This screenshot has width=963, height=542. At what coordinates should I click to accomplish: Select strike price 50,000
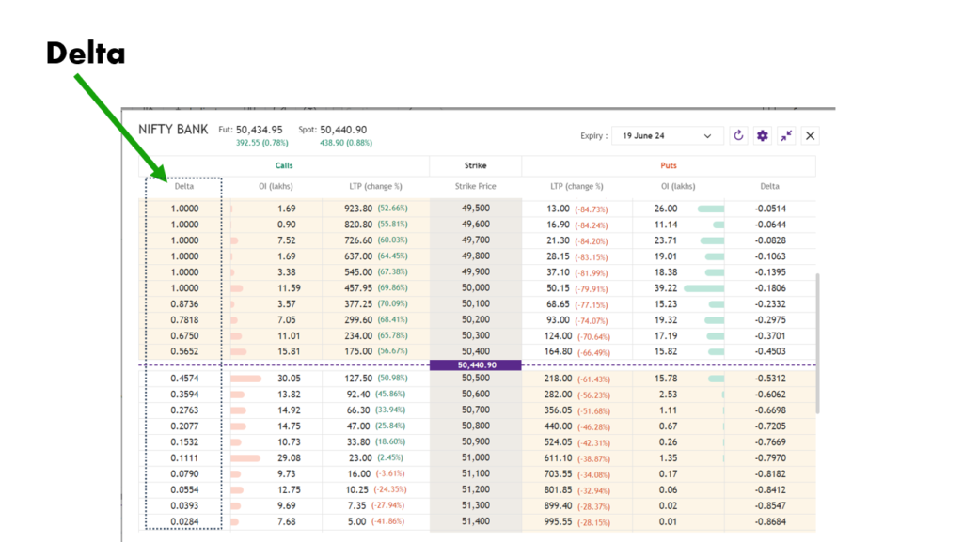pos(475,288)
